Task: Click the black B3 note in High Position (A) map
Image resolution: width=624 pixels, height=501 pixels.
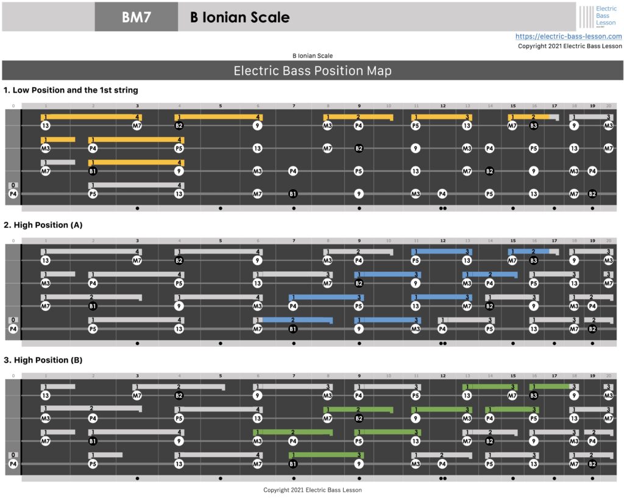Action: (534, 261)
